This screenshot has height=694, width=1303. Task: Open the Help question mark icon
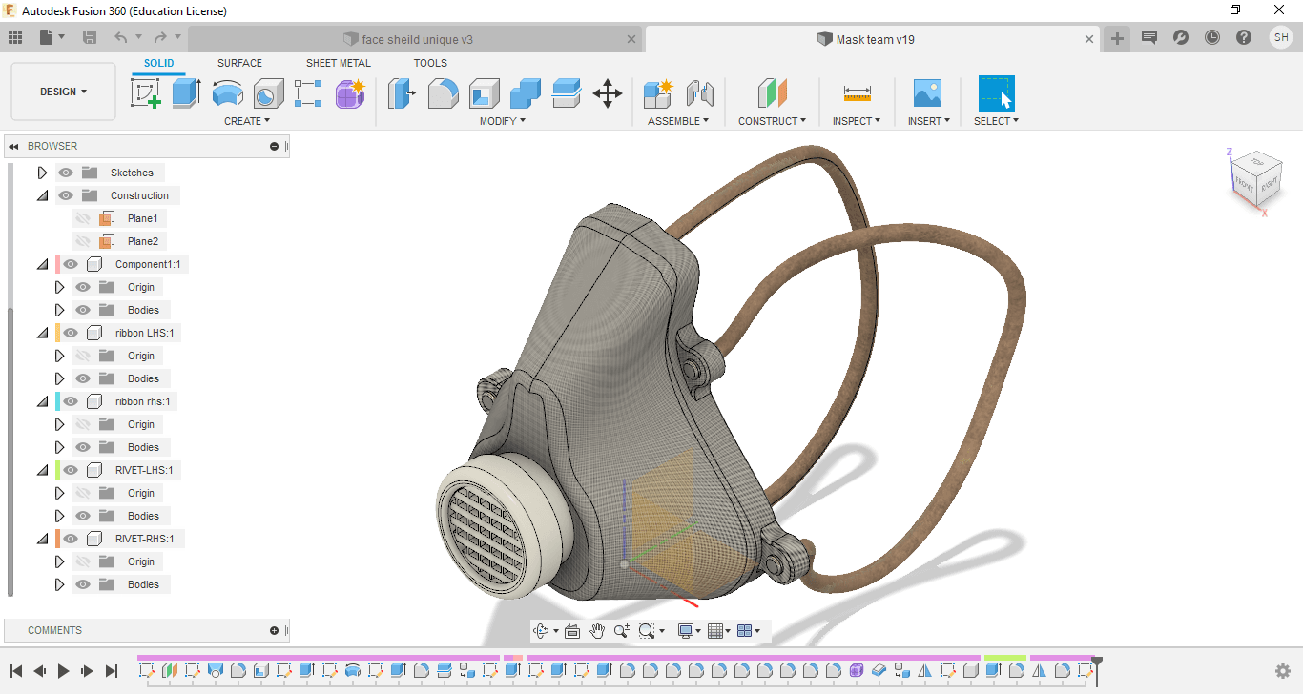pyautogui.click(x=1244, y=37)
